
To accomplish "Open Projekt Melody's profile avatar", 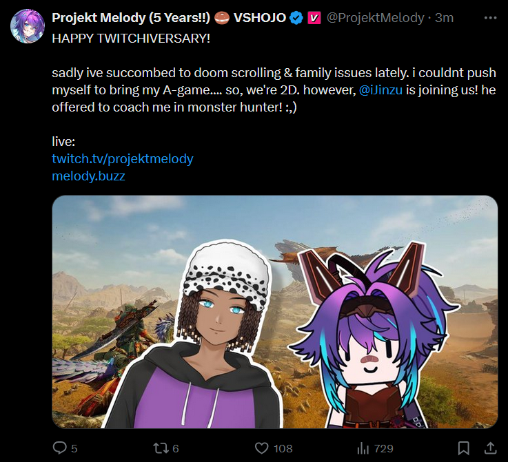I will click(27, 26).
